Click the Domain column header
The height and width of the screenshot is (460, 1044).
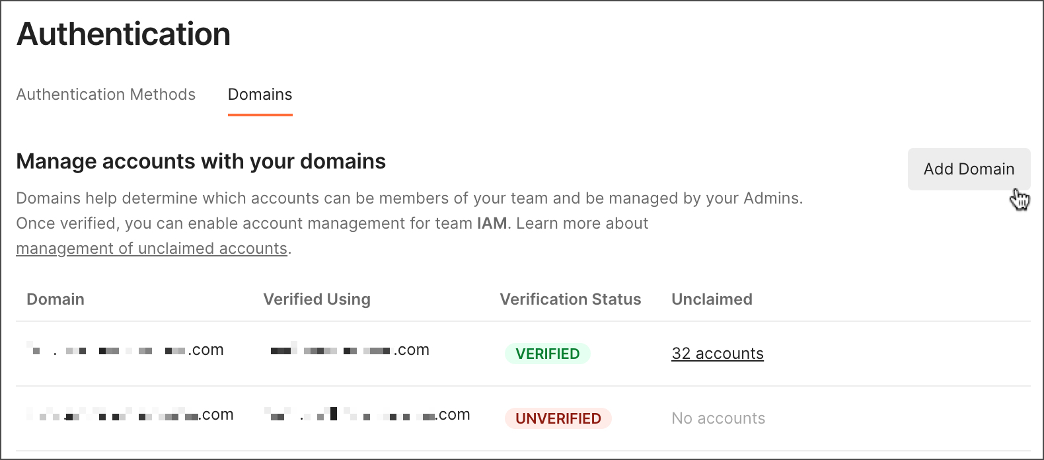coord(56,299)
